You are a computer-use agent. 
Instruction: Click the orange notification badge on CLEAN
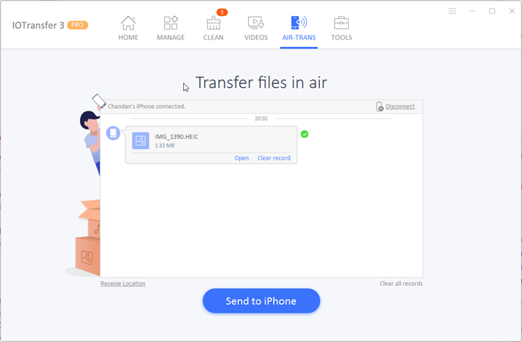222,12
